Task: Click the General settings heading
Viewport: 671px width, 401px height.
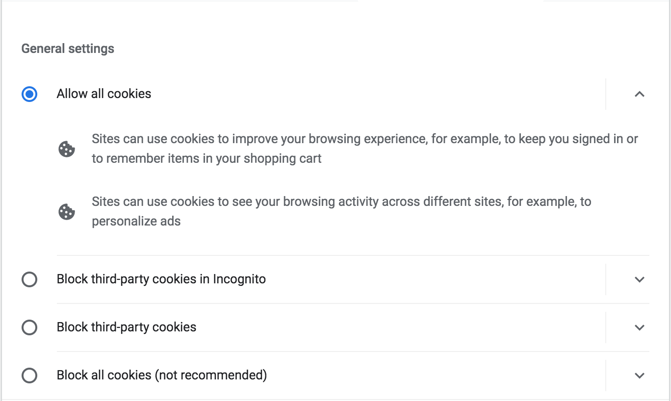Action: point(68,49)
